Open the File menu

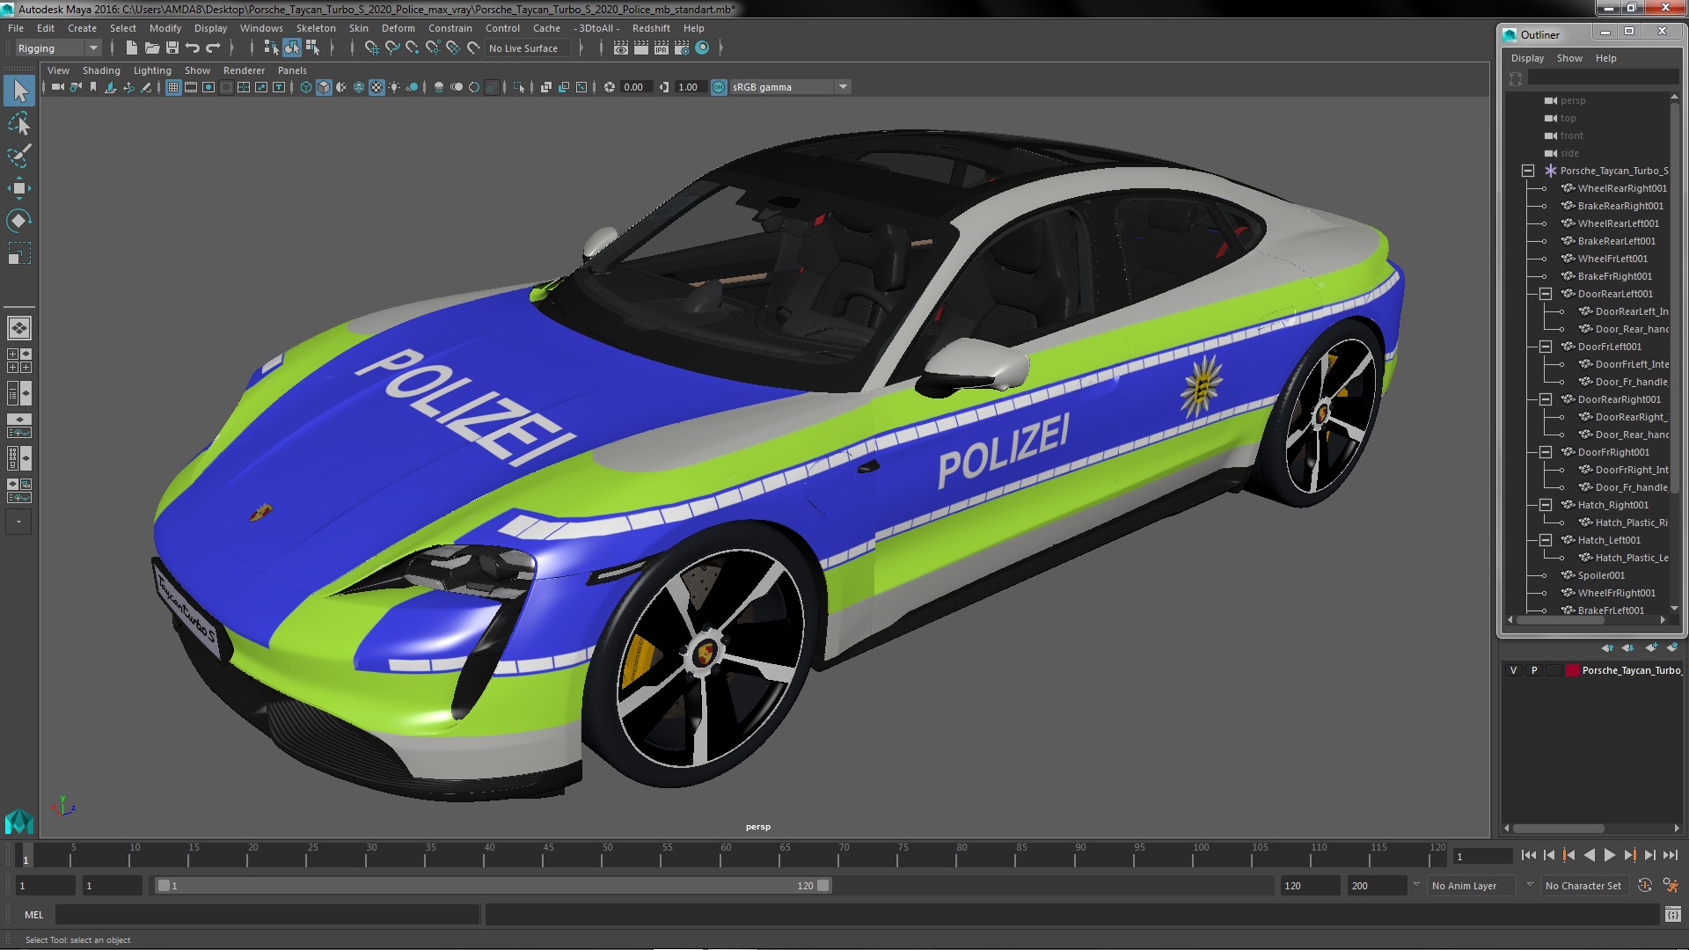point(16,28)
